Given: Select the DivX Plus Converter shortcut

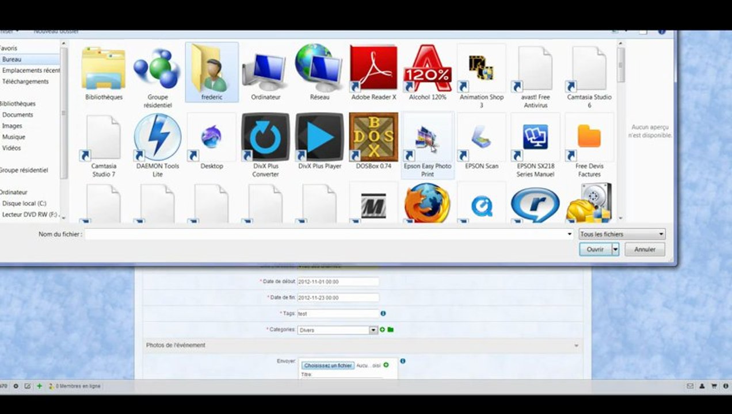Looking at the screenshot, I should click(x=265, y=145).
